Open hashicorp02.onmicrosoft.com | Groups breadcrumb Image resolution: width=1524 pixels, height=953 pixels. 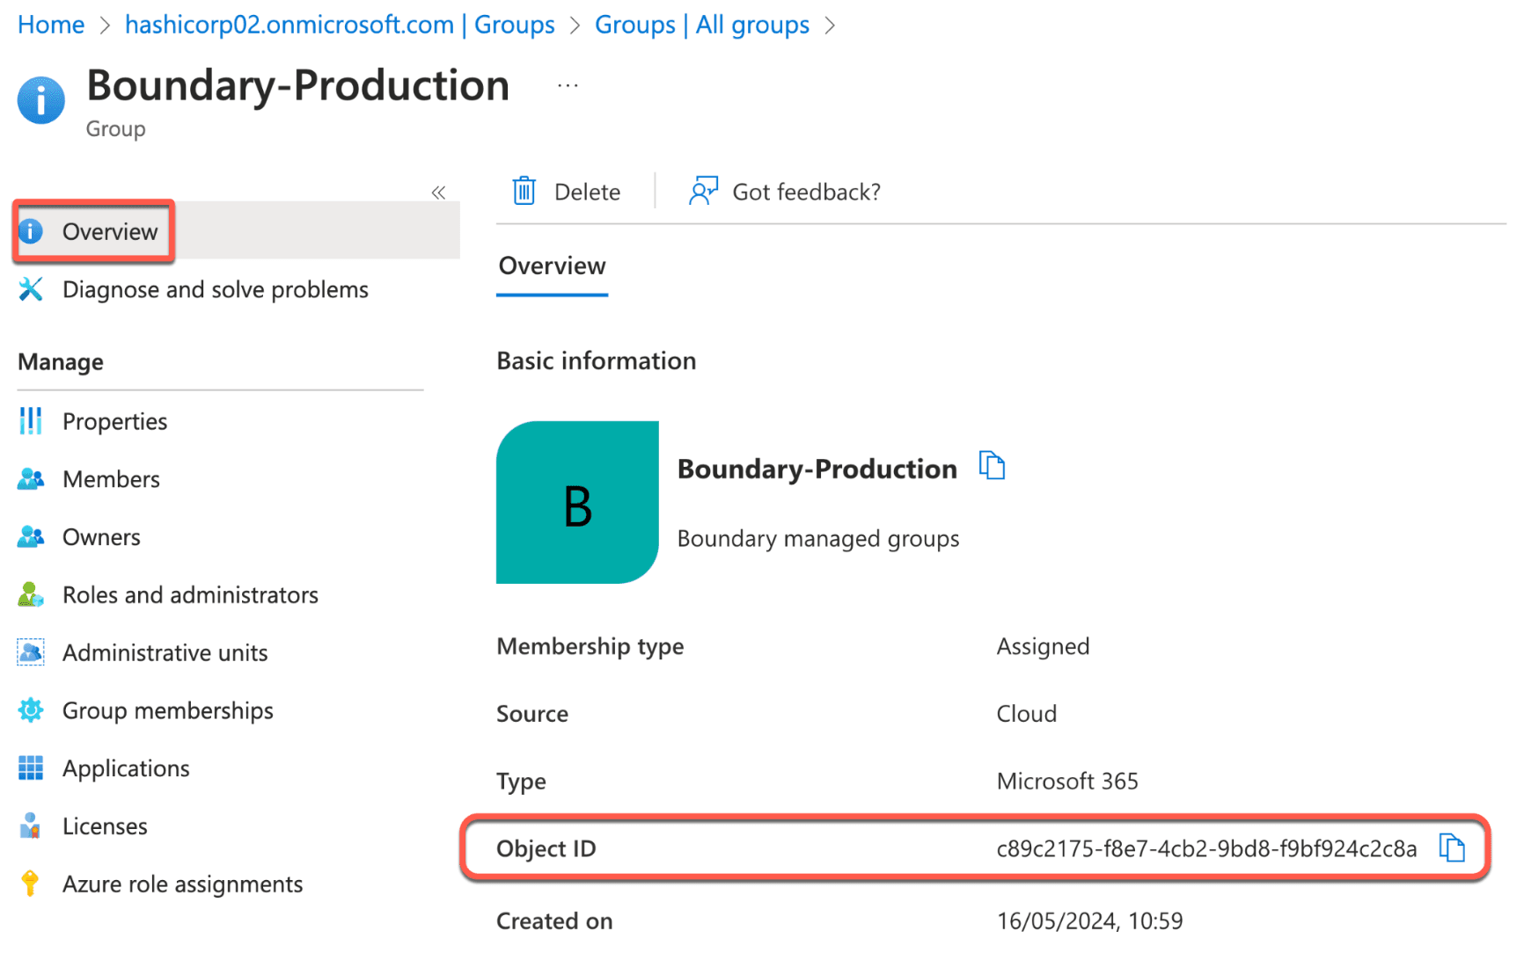pos(340,25)
